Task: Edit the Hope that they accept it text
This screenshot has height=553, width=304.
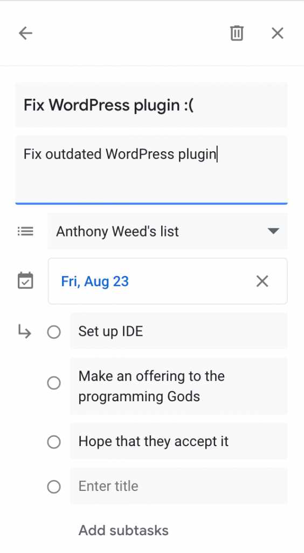Action: [x=179, y=441]
